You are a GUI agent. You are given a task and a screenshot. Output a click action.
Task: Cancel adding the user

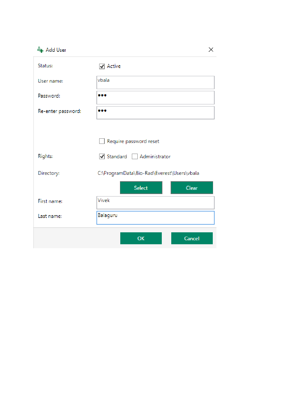point(192,238)
